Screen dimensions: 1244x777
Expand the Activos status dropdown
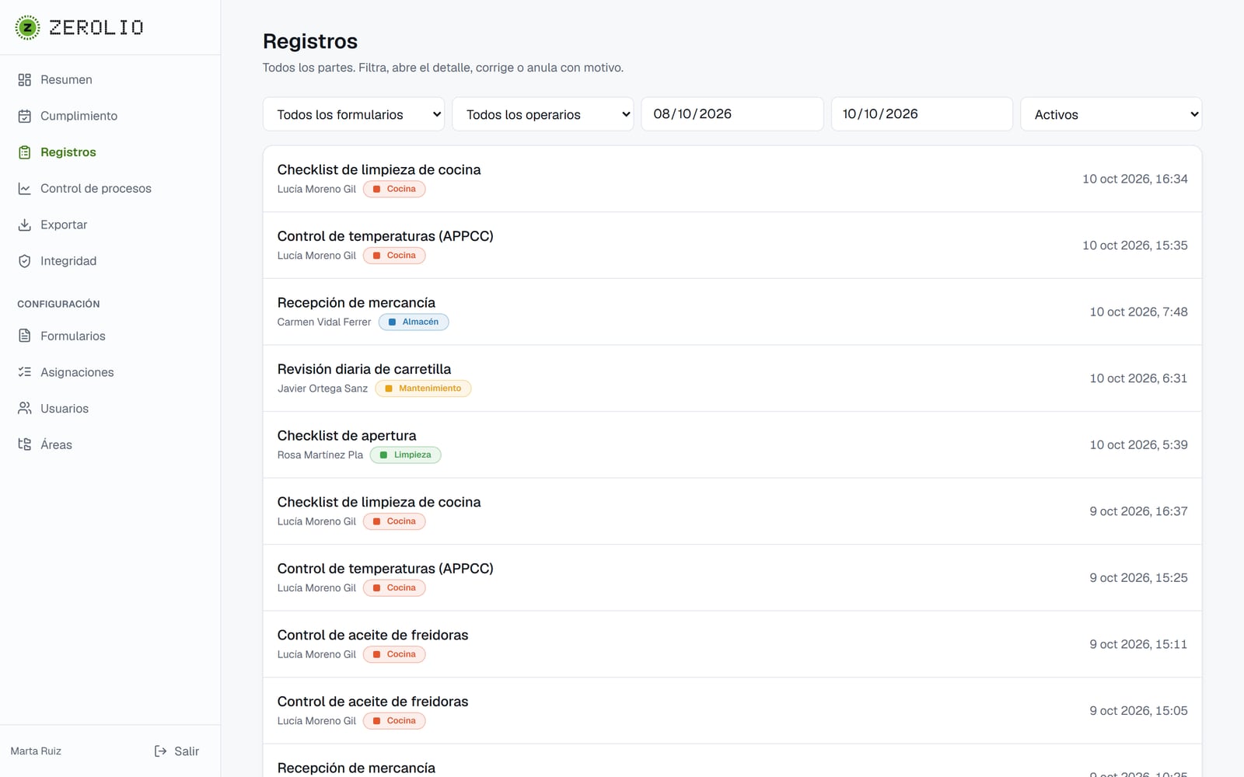click(x=1111, y=114)
